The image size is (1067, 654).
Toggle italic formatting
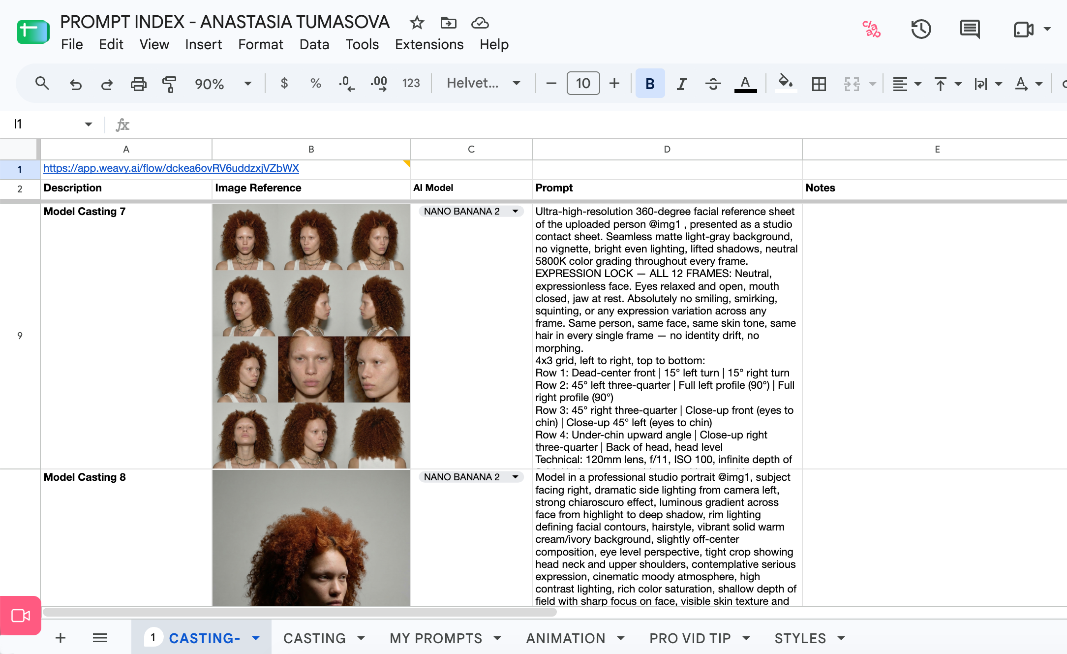tap(681, 84)
